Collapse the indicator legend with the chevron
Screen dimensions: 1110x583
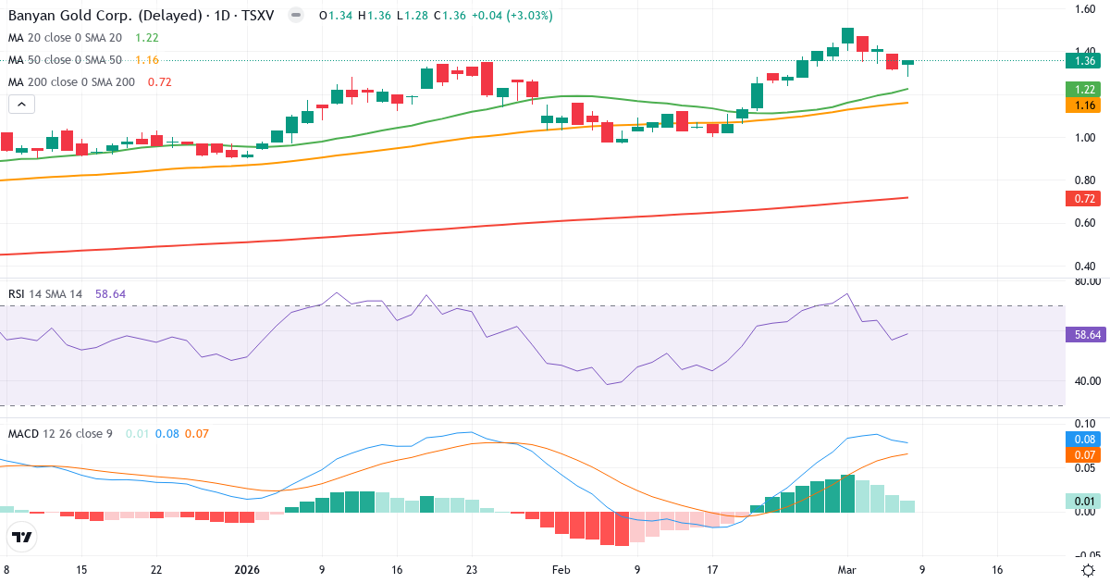(20, 104)
